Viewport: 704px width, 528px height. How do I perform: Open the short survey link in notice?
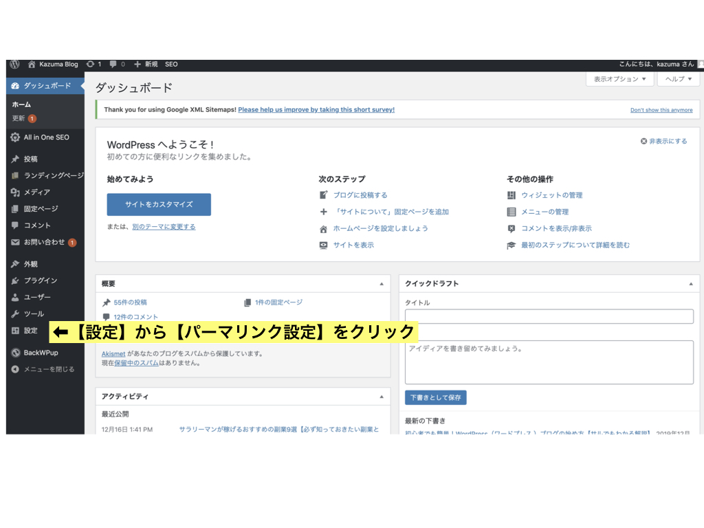pyautogui.click(x=316, y=109)
